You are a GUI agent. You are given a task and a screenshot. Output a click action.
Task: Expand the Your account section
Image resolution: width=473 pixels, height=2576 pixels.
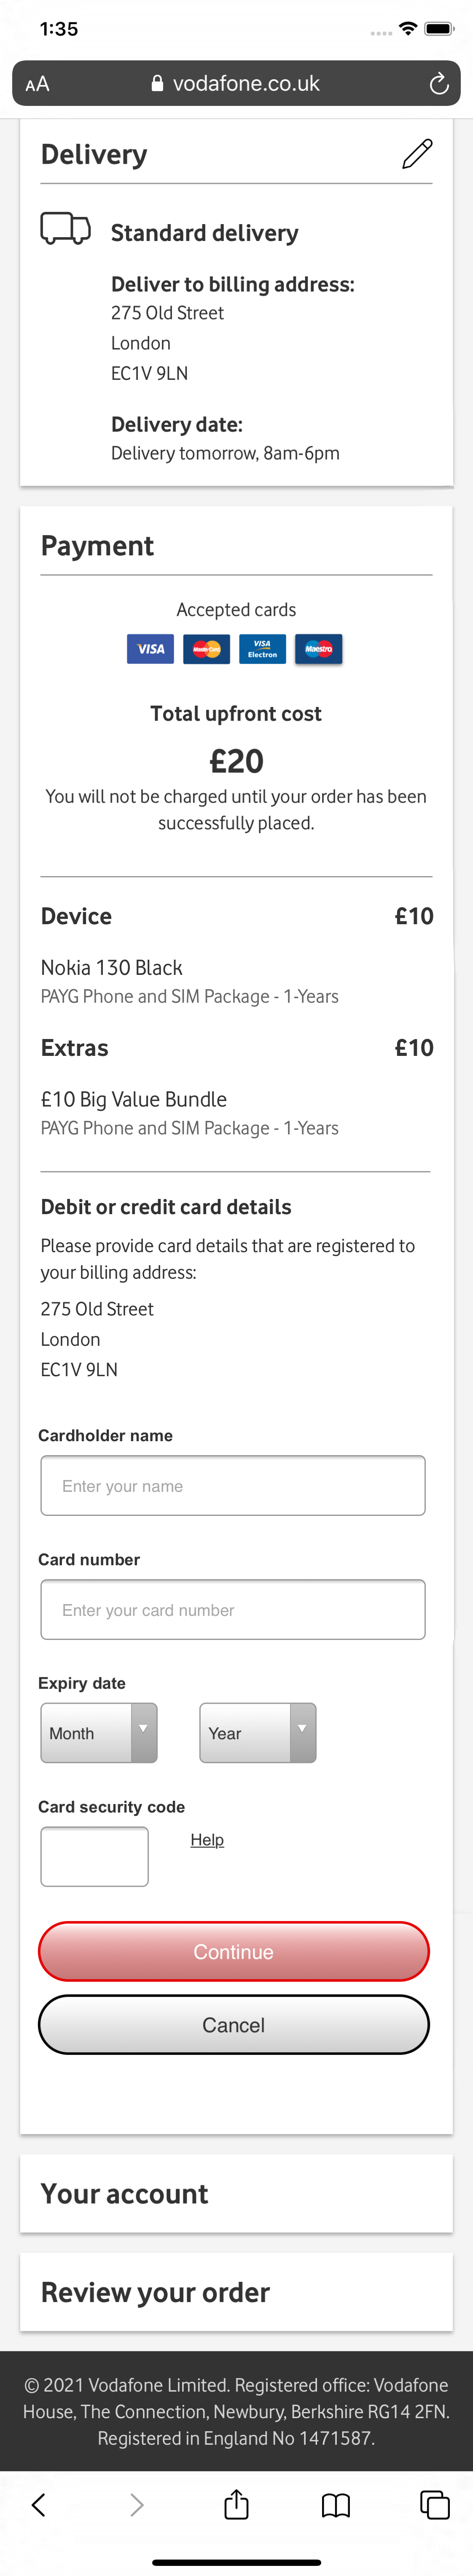point(236,2194)
